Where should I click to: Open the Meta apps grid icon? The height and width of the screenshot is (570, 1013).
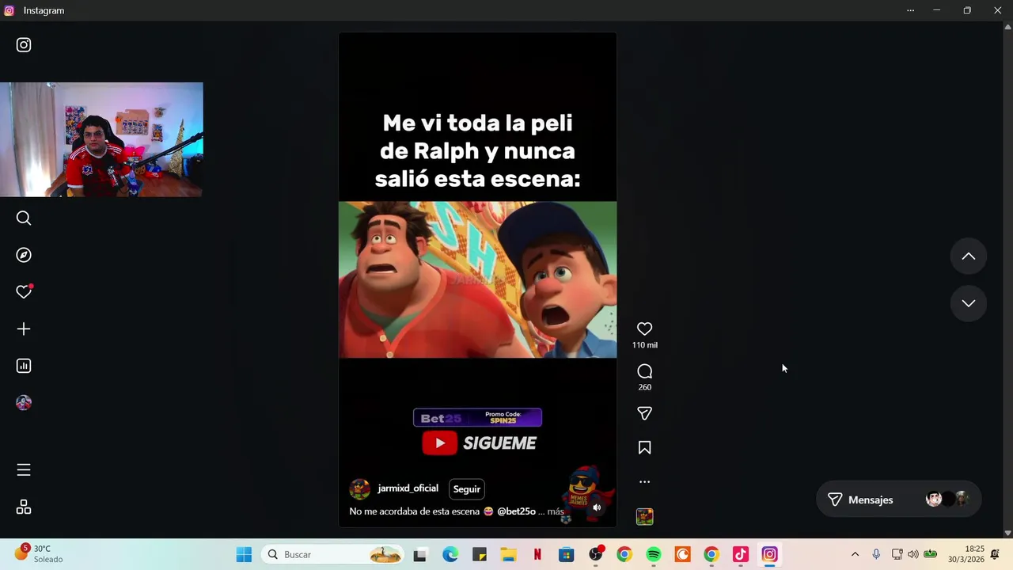(24, 507)
